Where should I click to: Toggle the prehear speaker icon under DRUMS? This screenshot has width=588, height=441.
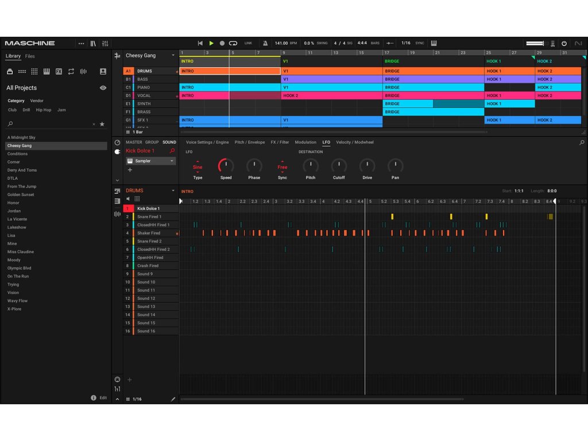click(128, 199)
